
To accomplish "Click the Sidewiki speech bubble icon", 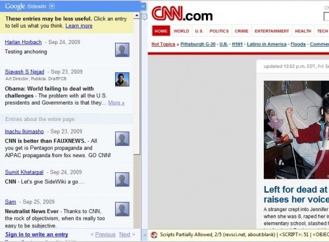I will 144,16.
